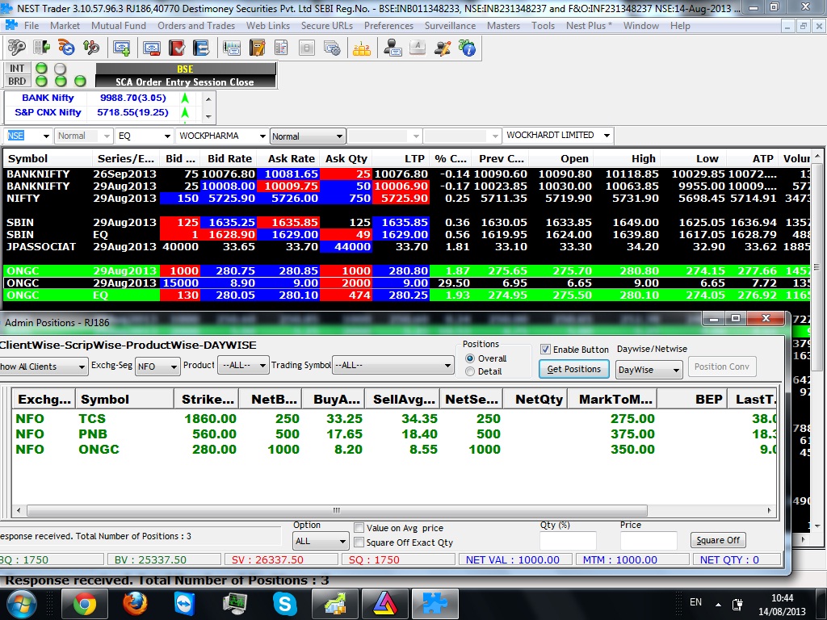The image size is (827, 620).
Task: Open TeamViewer from the taskbar
Action: (x=185, y=604)
